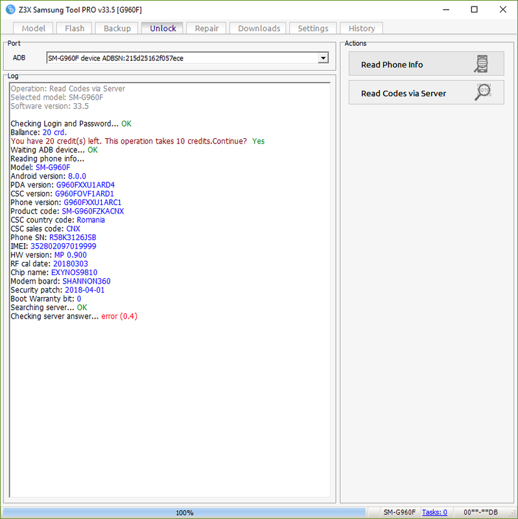518x519 pixels.
Task: Click the 'Model: SM-G960F' log line
Action: (40, 167)
